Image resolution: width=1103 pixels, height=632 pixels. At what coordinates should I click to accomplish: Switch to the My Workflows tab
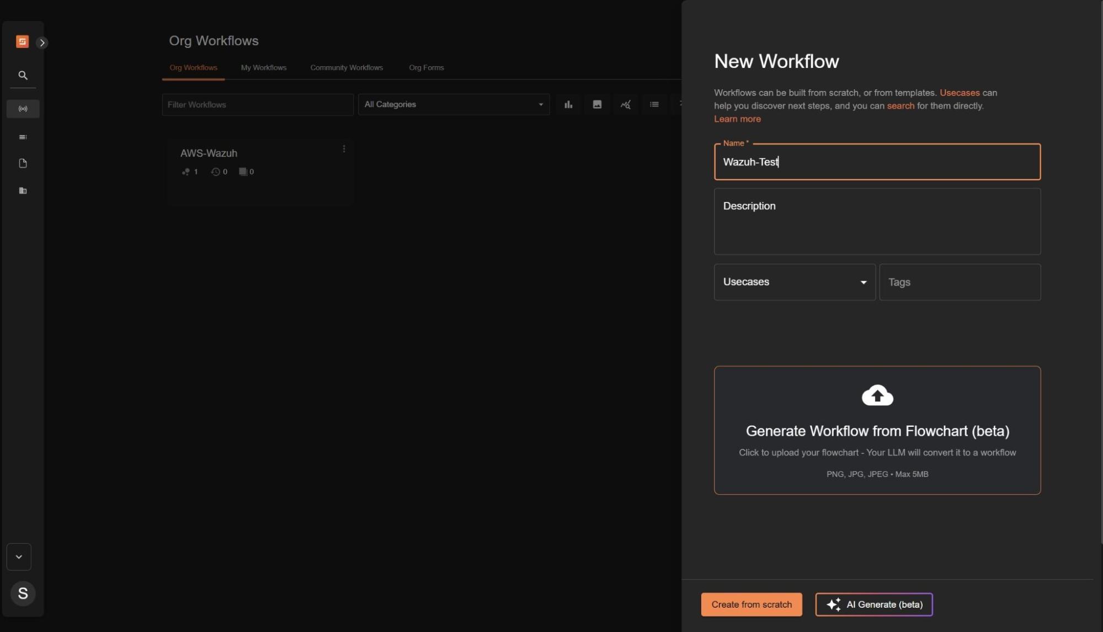(263, 67)
